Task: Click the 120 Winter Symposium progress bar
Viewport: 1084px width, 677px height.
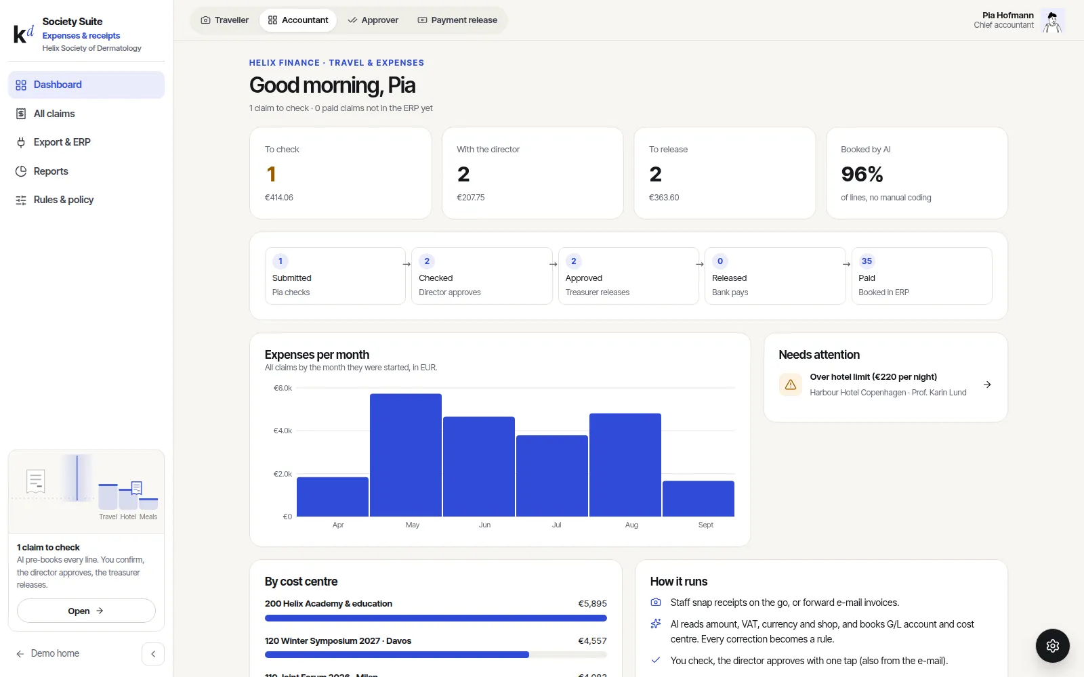Action: [436, 655]
